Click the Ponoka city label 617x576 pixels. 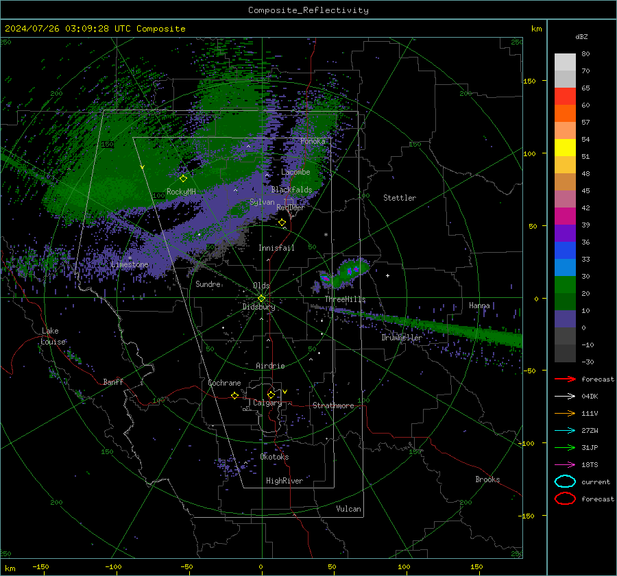pos(313,141)
